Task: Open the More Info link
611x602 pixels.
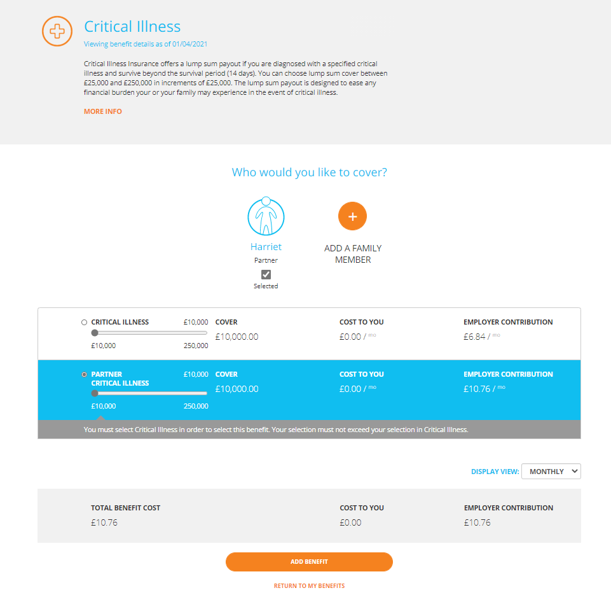Action: click(103, 111)
